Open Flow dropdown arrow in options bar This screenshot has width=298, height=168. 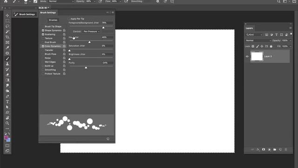pos(120,1)
